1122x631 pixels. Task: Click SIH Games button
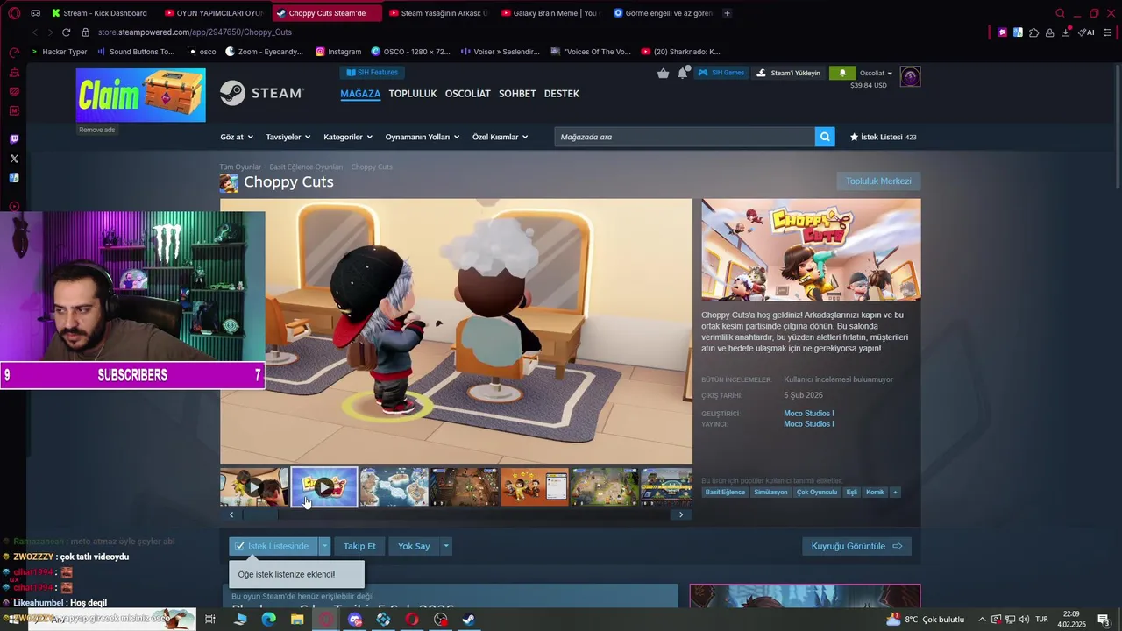coord(721,74)
